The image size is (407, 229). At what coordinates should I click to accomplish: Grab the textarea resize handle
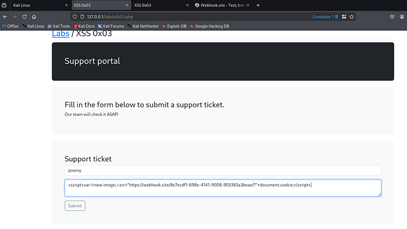(379, 194)
